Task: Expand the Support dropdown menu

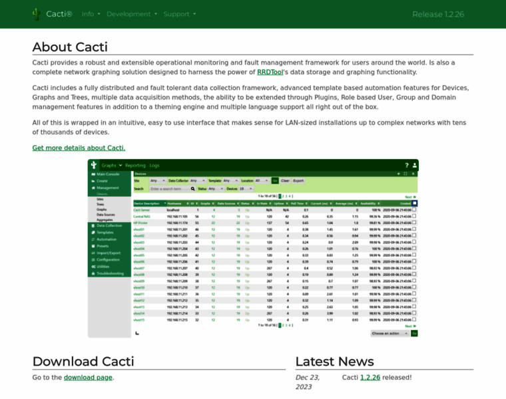Action: click(x=179, y=14)
